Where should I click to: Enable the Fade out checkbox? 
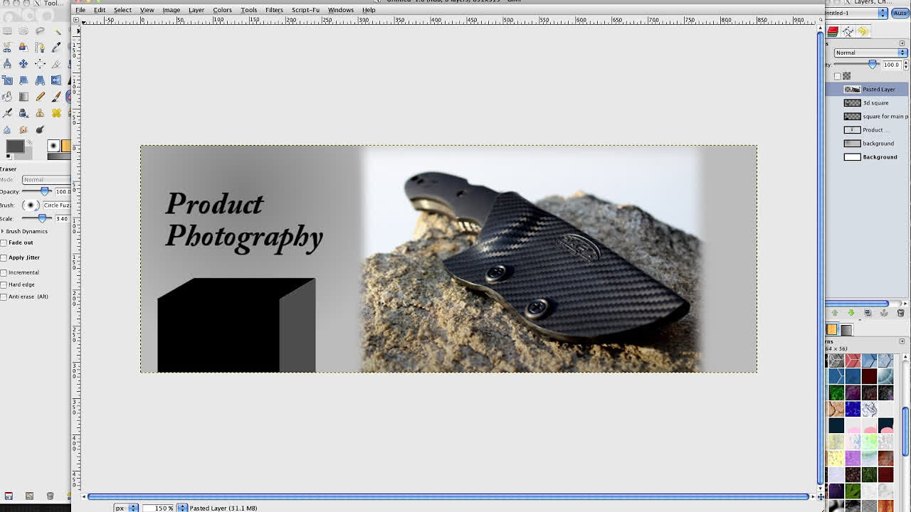click(4, 242)
